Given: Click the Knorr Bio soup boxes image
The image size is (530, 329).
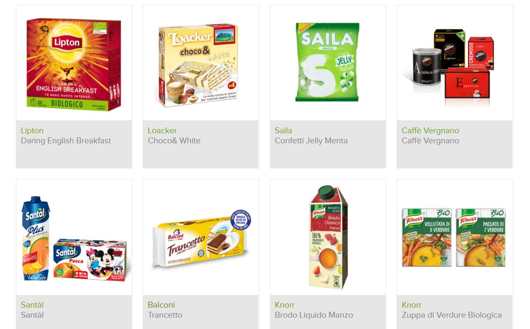Looking at the screenshot, I should (454, 237).
